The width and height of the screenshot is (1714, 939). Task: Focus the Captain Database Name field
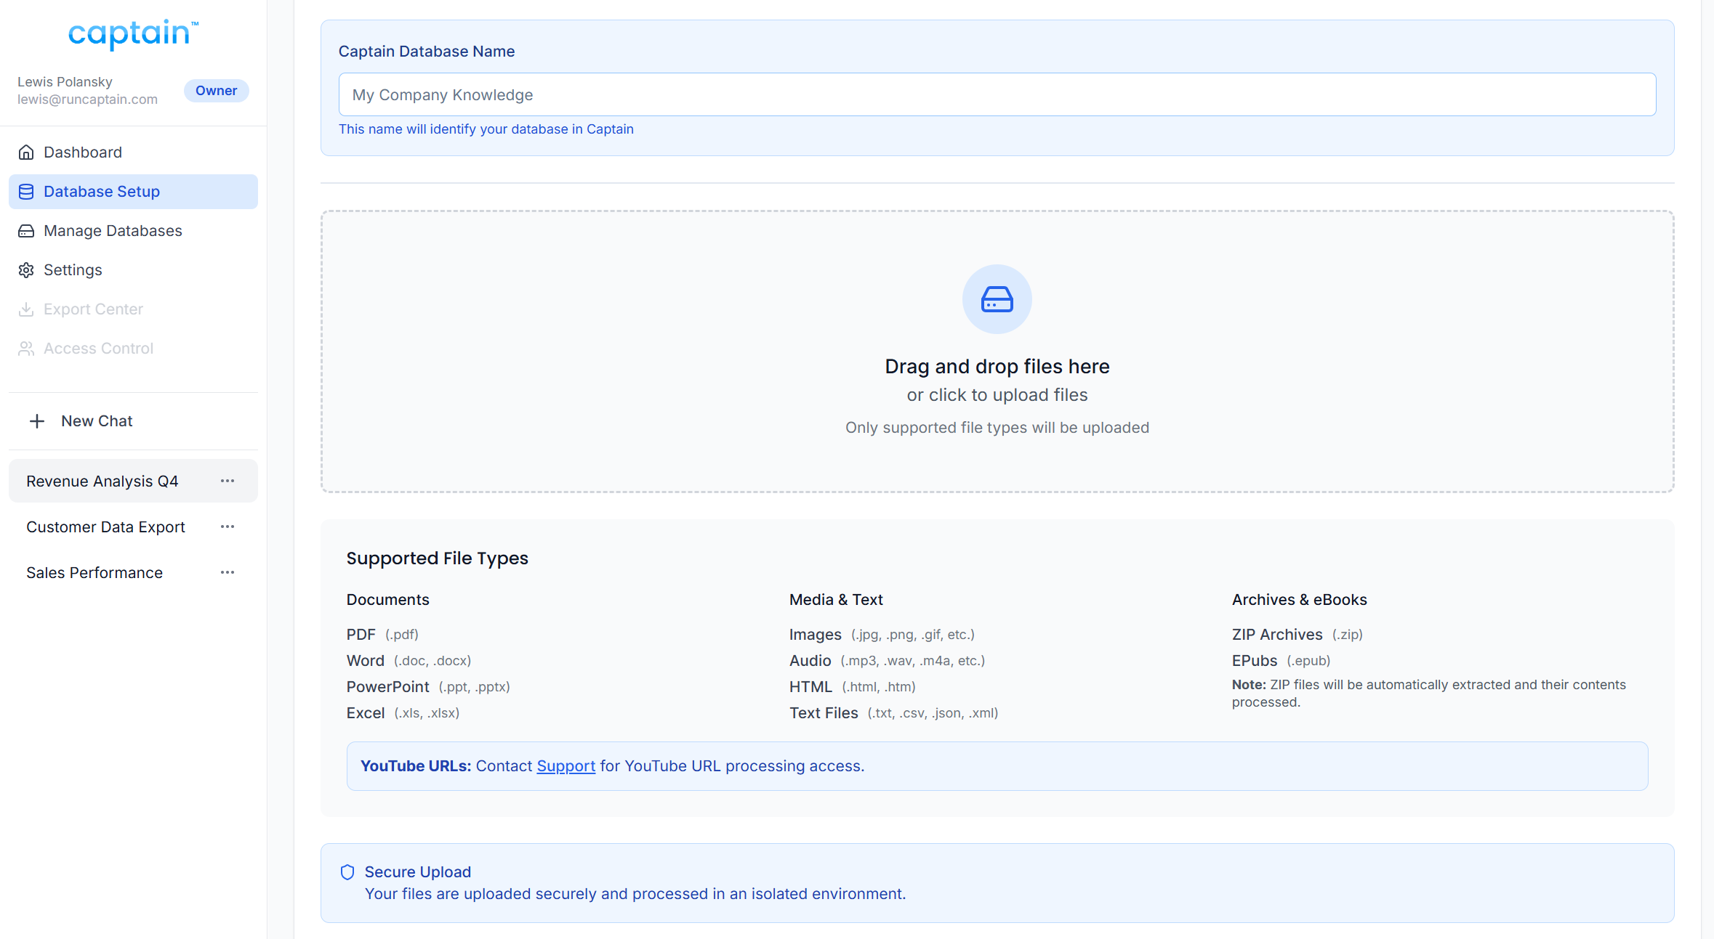click(997, 94)
